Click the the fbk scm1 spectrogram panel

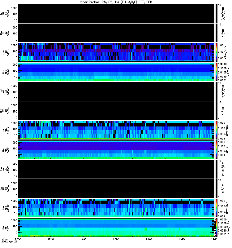point(116,228)
